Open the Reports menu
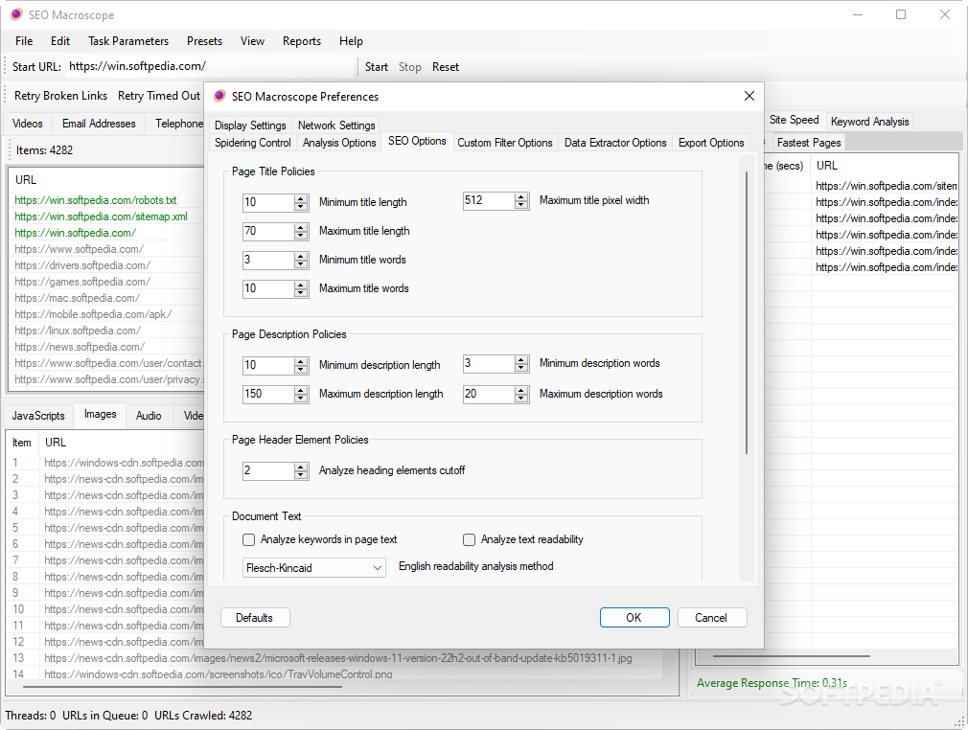The image size is (968, 730). 302,41
